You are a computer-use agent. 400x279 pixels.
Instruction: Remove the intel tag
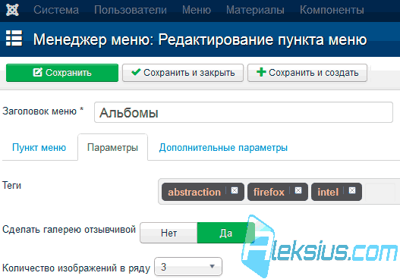click(352, 190)
